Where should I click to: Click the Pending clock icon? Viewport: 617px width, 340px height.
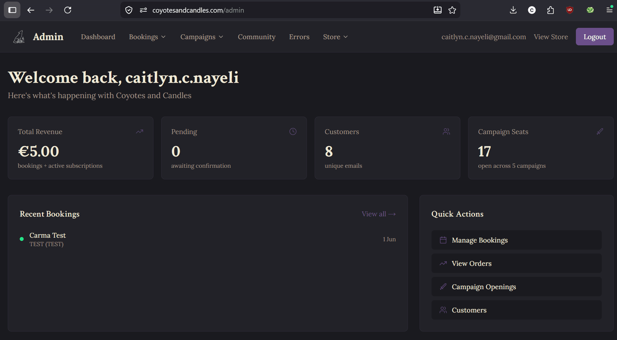tap(293, 131)
